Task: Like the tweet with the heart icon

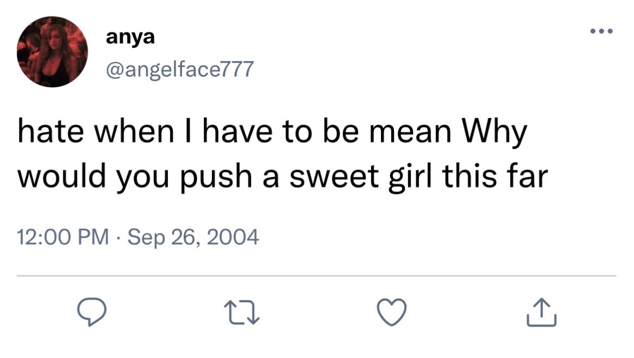Action: (391, 312)
